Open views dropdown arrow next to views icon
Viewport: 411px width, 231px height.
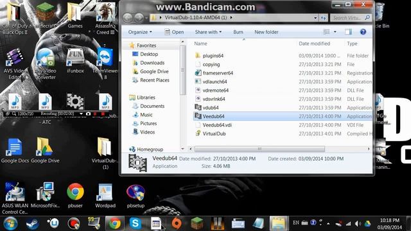pyautogui.click(x=335, y=32)
